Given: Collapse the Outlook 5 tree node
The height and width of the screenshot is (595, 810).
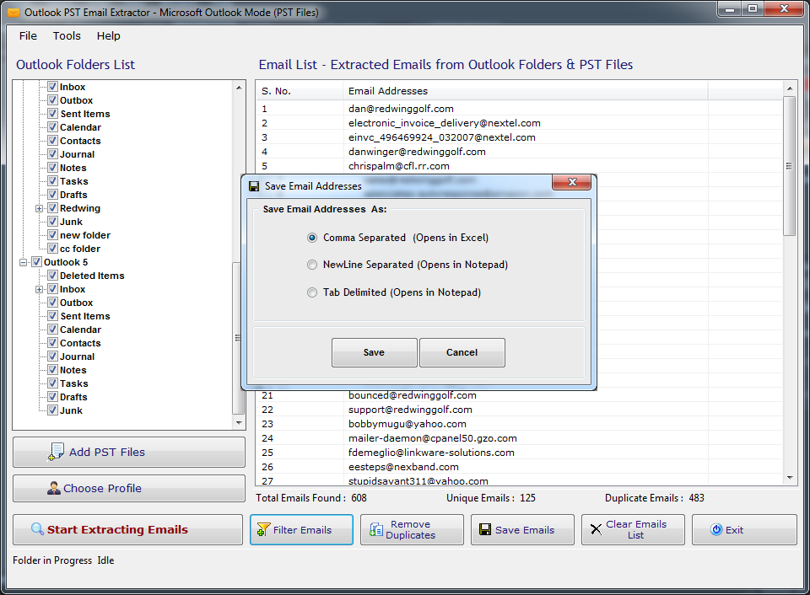Looking at the screenshot, I should [x=24, y=263].
